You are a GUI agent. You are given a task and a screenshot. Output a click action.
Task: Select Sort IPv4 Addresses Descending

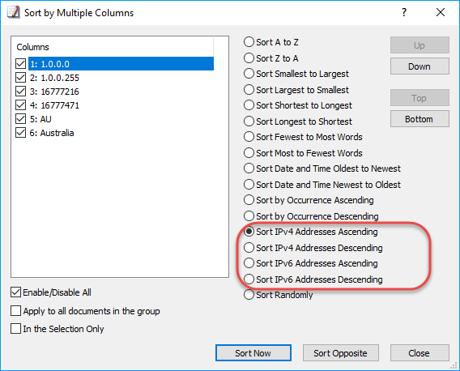pos(249,248)
